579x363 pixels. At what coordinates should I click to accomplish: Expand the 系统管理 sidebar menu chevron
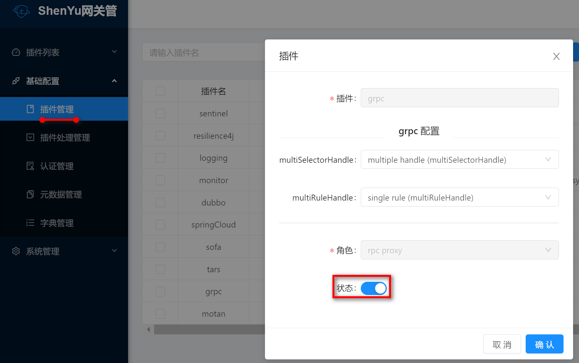tap(114, 251)
